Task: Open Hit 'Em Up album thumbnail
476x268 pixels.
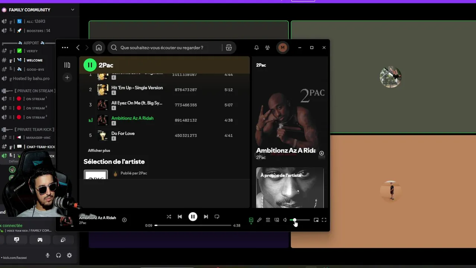Action: (103, 90)
